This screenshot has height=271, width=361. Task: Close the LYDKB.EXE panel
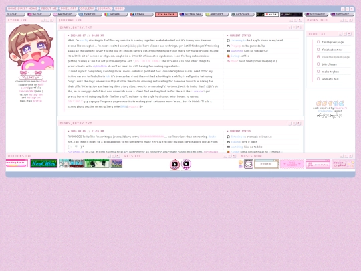coord(51,20)
